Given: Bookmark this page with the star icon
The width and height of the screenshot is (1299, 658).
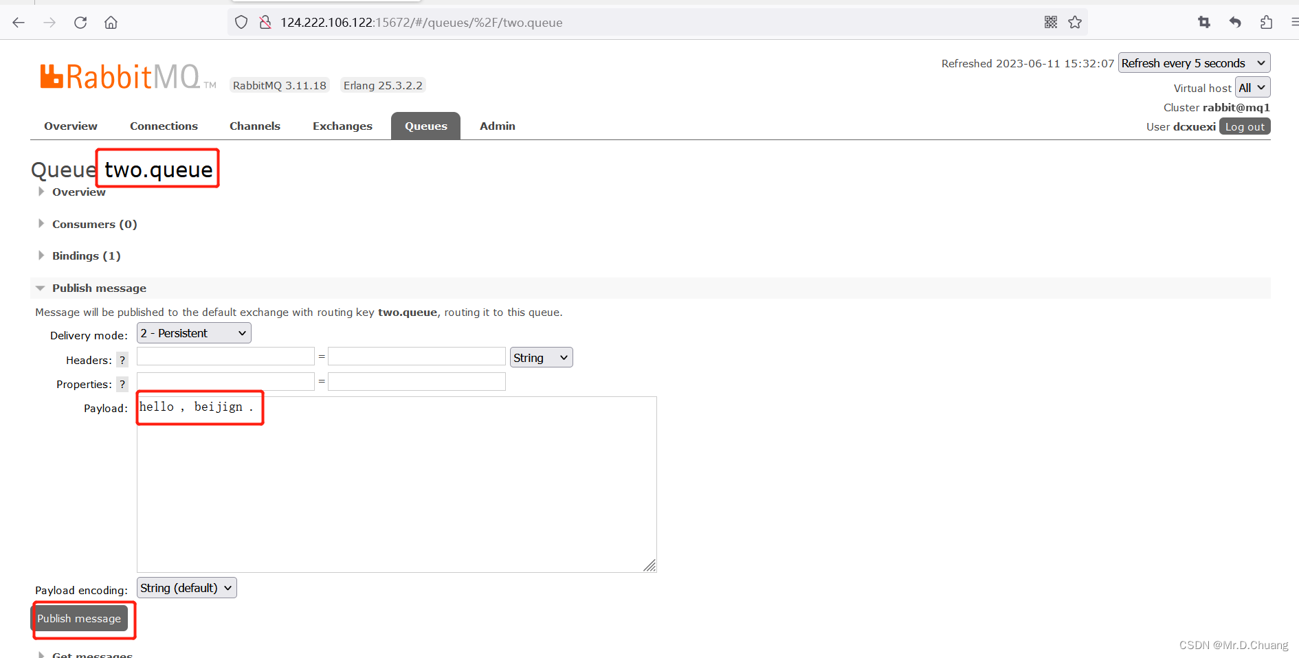Looking at the screenshot, I should point(1076,23).
